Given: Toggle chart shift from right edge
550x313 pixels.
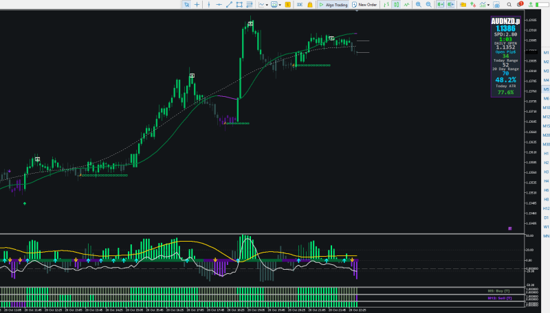Looking at the screenshot, I should tap(451, 5).
